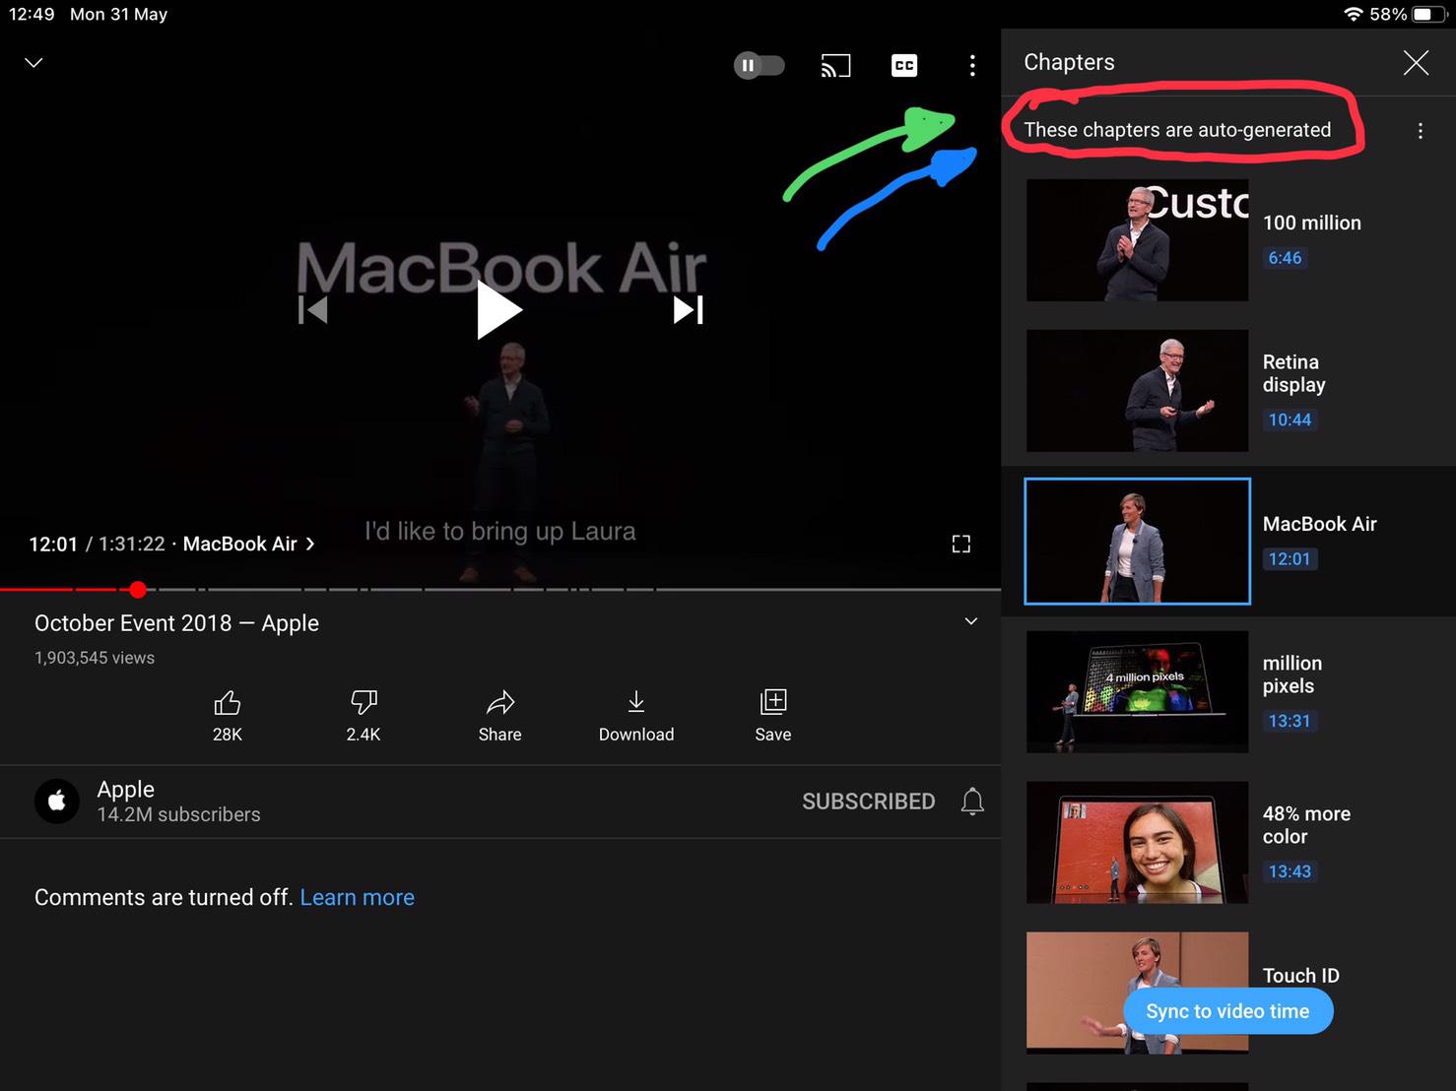The width and height of the screenshot is (1456, 1091).
Task: Click the 12:49 clock in status bar
Action: tap(32, 14)
